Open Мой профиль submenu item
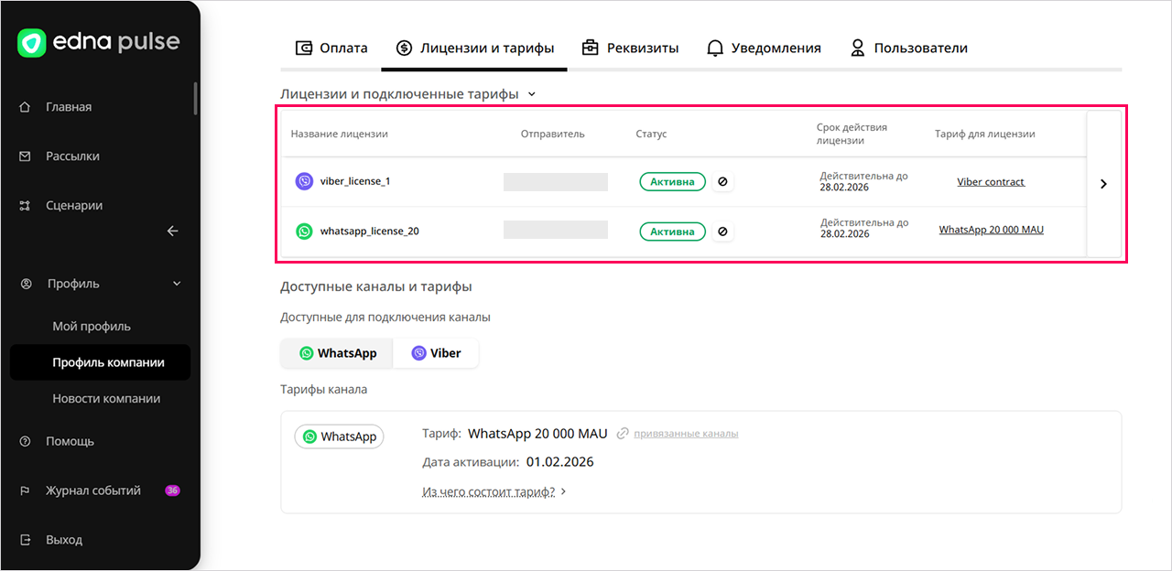 (x=92, y=327)
